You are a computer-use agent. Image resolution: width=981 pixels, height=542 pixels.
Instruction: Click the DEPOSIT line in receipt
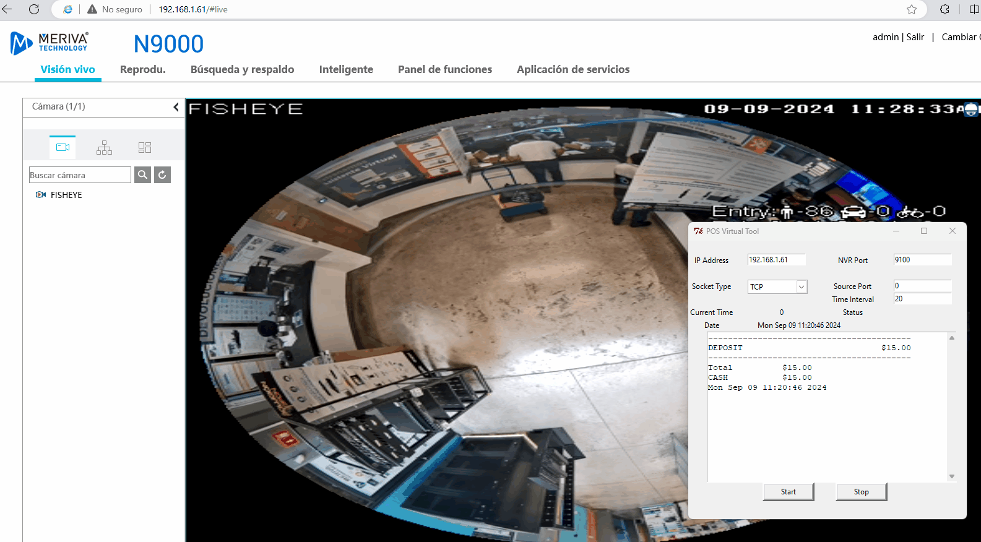click(x=810, y=348)
